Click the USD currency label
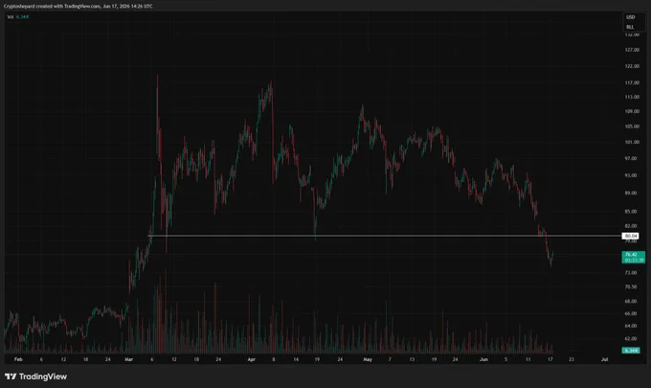The image size is (651, 388). (631, 17)
